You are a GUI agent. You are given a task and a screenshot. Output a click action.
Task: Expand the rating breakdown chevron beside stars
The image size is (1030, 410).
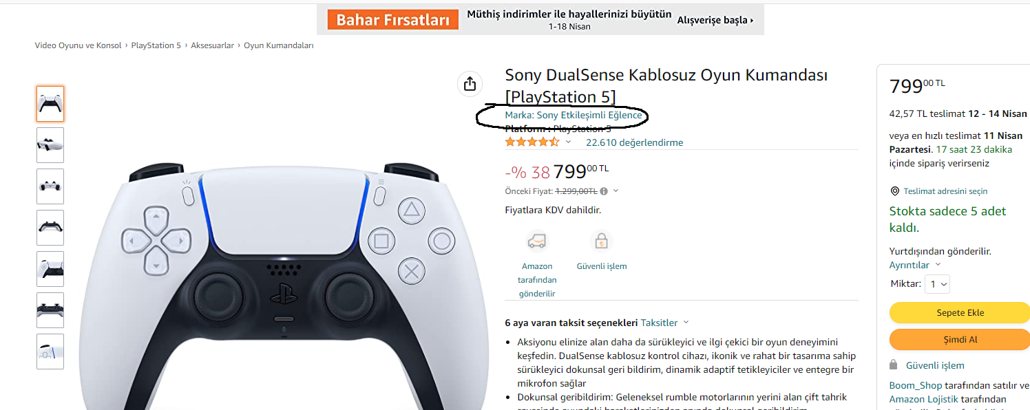pos(568,142)
